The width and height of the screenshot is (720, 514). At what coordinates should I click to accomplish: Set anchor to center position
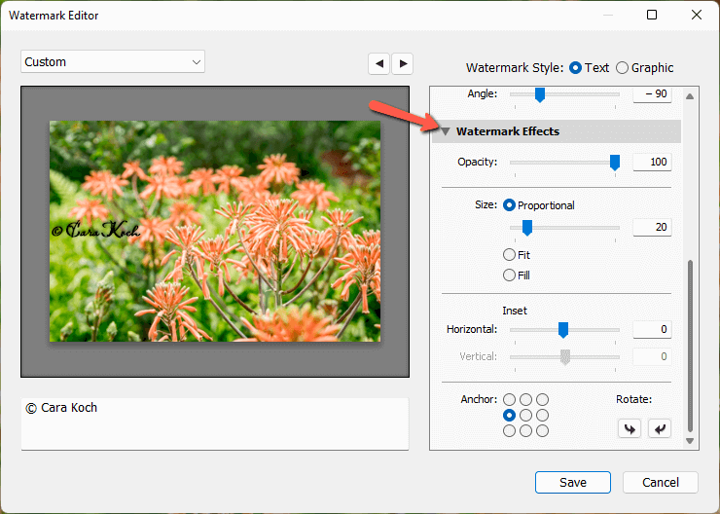tap(525, 416)
